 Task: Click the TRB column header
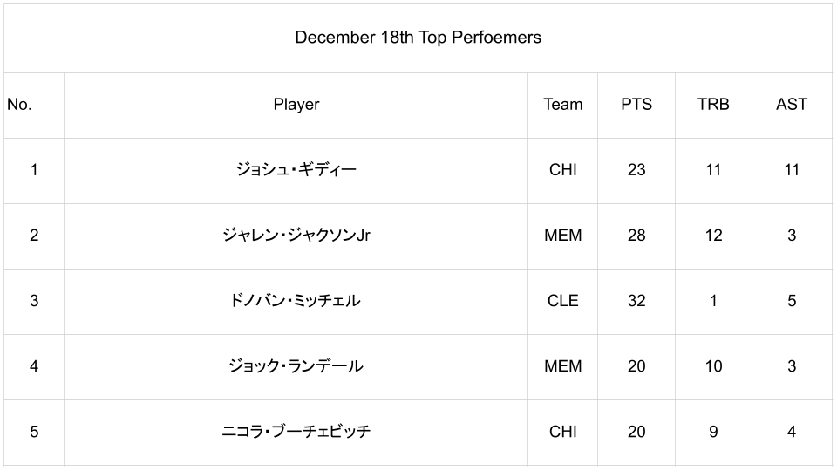713,105
